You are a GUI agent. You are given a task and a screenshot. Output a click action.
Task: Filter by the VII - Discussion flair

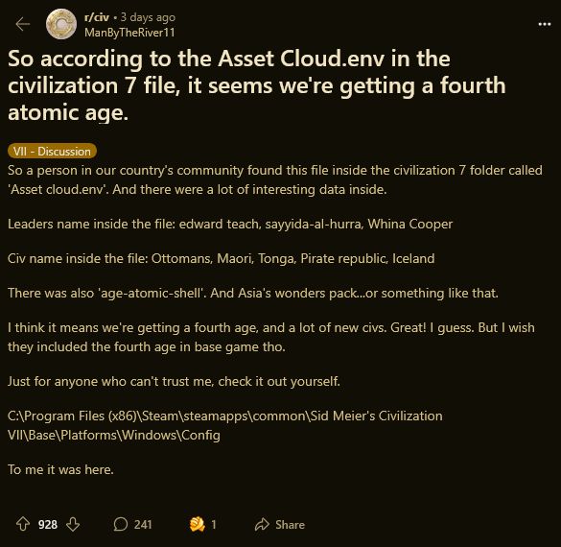(52, 151)
